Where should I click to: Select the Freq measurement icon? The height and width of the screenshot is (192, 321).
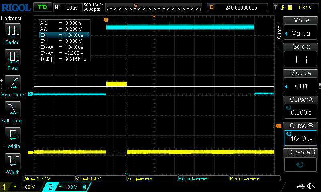click(12, 57)
